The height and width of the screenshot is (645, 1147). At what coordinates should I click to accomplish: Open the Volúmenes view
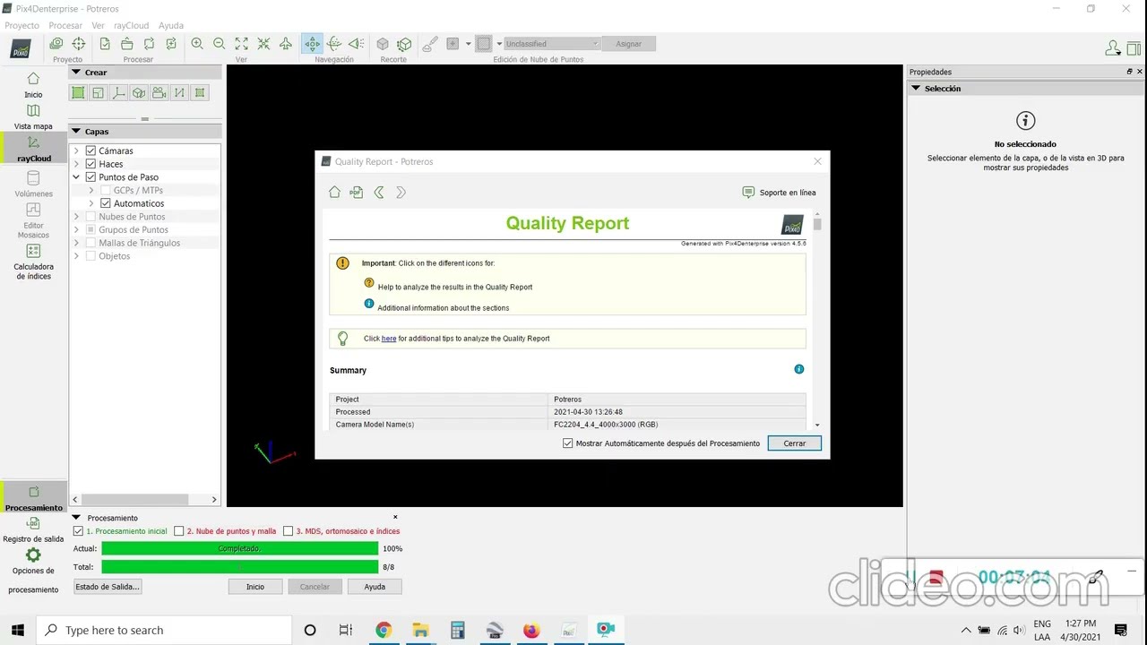[33, 184]
